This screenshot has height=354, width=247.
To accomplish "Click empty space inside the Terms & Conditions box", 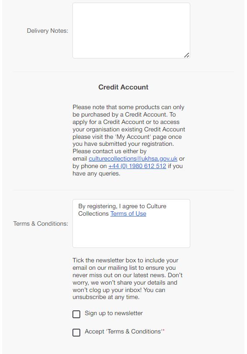I will (x=131, y=233).
